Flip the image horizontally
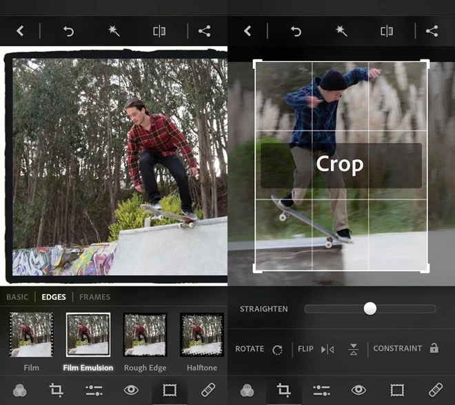 [x=327, y=349]
